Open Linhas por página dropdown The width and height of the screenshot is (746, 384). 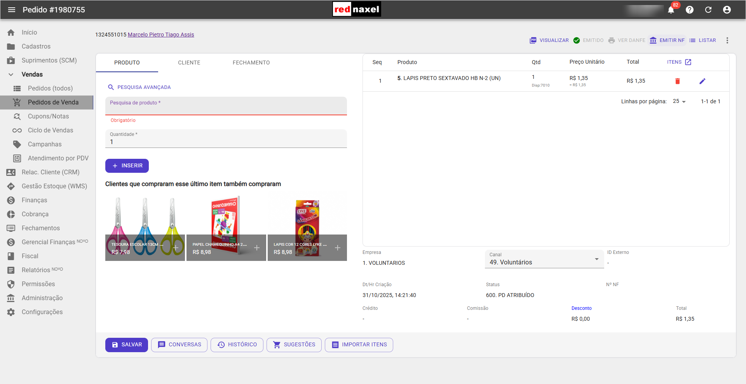coord(679,101)
